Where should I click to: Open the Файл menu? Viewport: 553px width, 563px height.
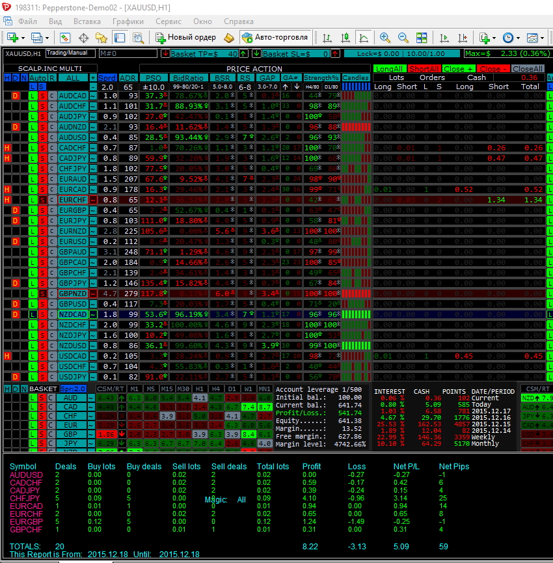pyautogui.click(x=27, y=21)
